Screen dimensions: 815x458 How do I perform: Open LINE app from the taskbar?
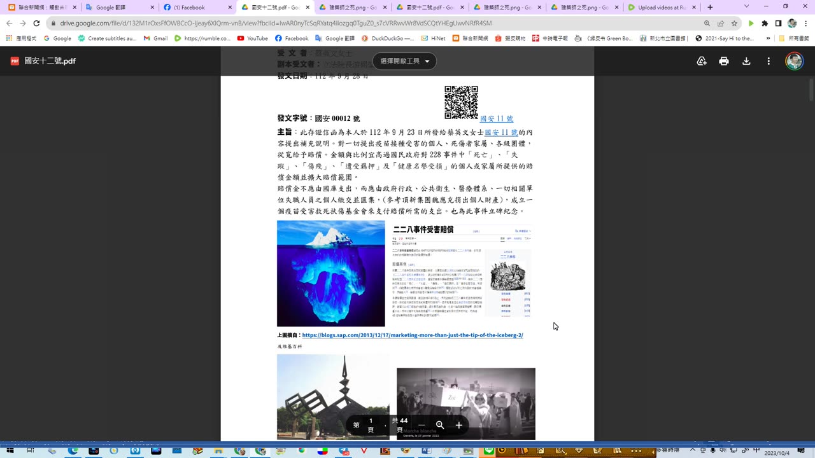click(x=489, y=451)
